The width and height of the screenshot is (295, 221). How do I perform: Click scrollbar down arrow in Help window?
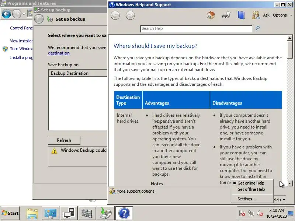click(290, 183)
